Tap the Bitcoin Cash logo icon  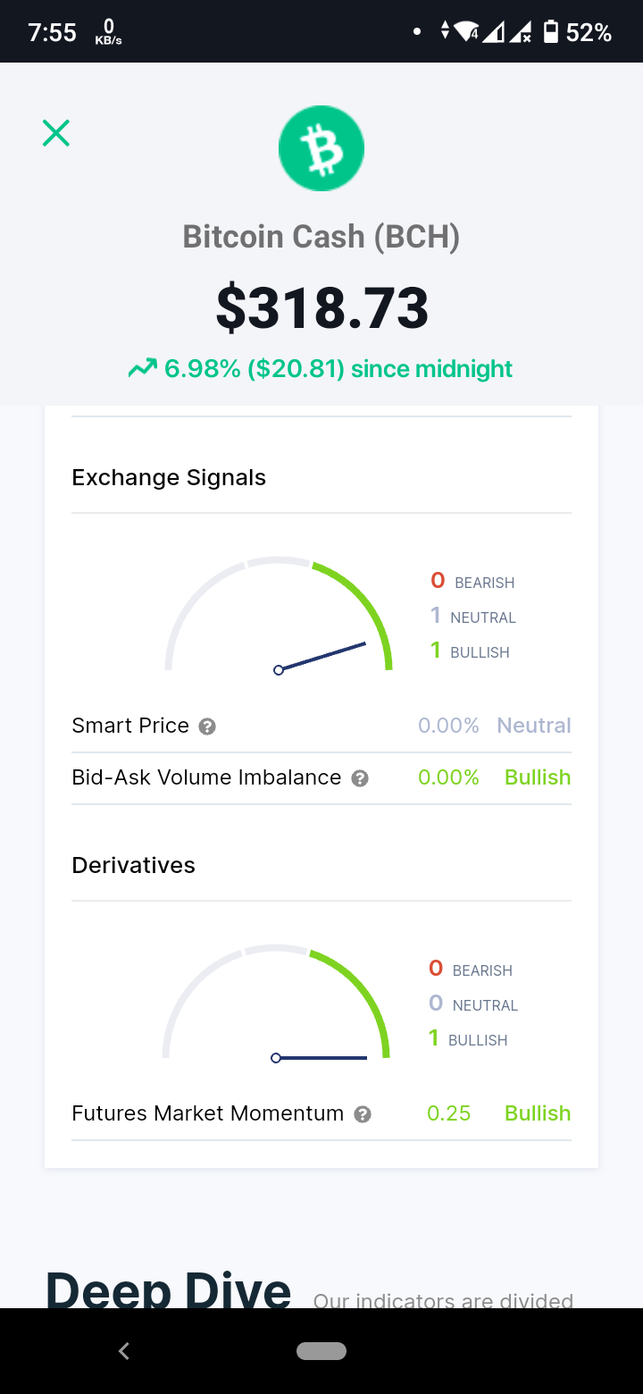[321, 148]
